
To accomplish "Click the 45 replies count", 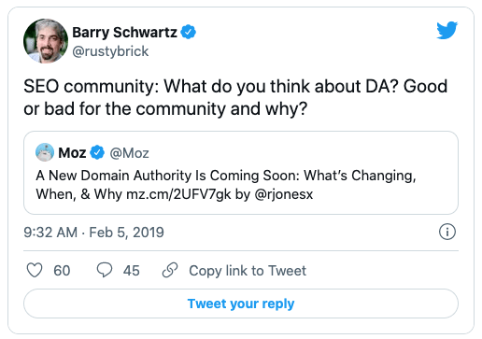I will [x=132, y=271].
